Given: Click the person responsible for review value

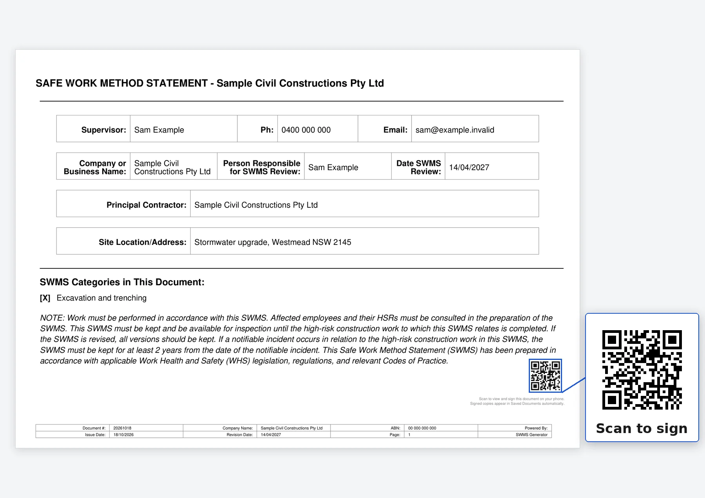Looking at the screenshot, I should [x=333, y=167].
